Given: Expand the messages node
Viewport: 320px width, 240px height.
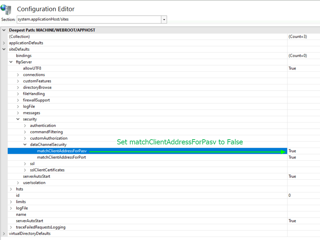Looking at the screenshot, I should pyautogui.click(x=18, y=113).
